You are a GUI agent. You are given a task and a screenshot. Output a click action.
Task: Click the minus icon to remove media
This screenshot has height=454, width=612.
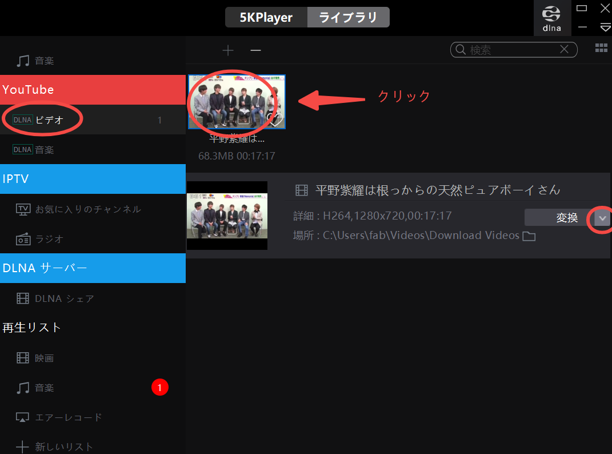pos(255,50)
